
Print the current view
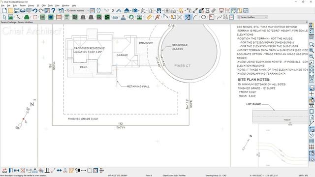(23, 10)
